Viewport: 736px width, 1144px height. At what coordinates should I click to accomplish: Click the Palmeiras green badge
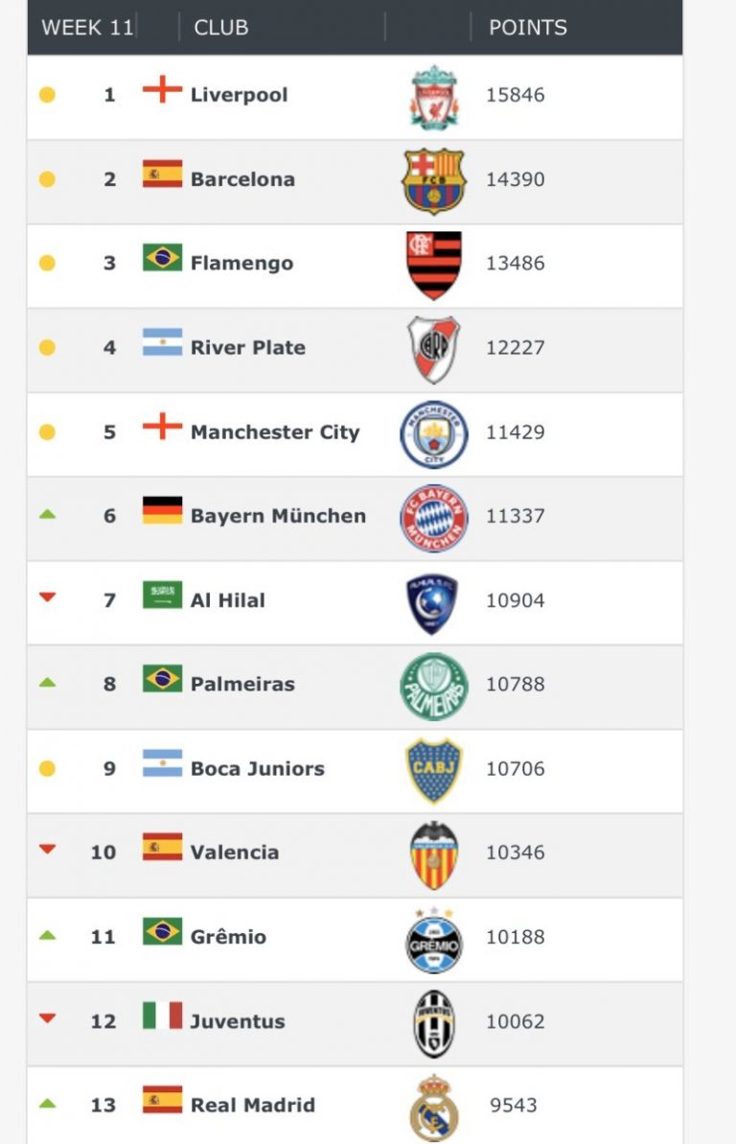click(x=434, y=687)
